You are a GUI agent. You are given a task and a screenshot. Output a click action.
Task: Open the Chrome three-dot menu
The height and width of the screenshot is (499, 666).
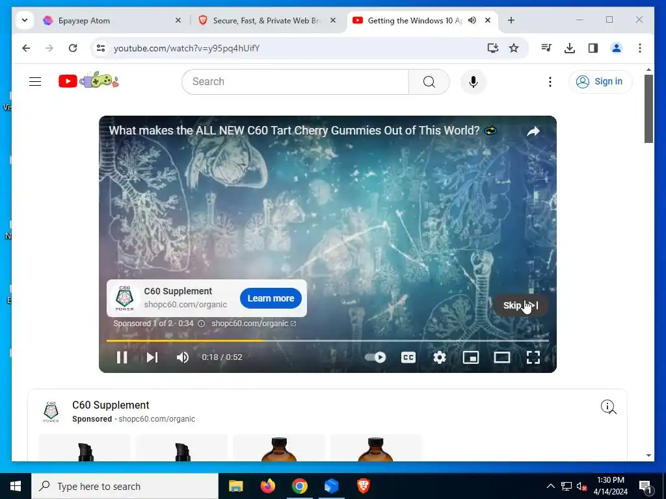pos(640,48)
